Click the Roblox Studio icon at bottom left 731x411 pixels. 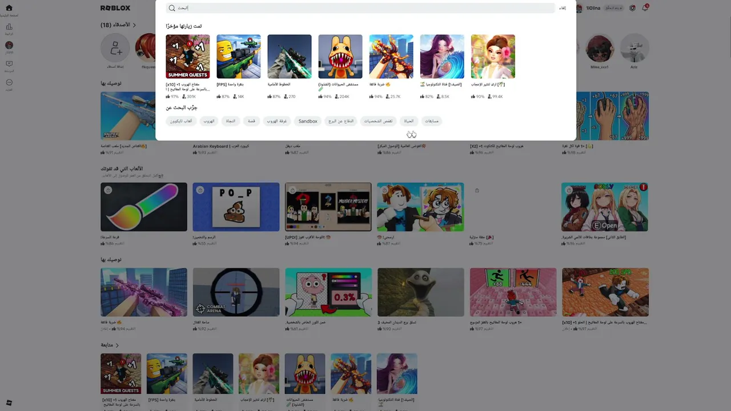tap(9, 403)
